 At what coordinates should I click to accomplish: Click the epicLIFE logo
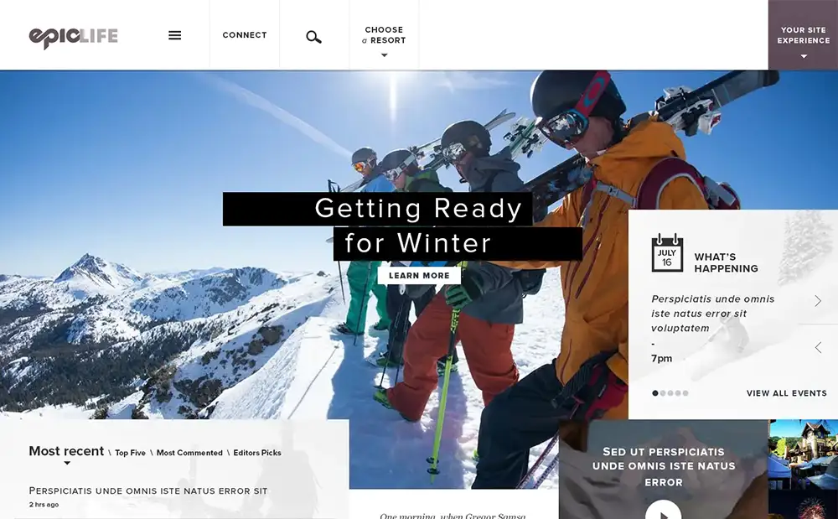pos(73,38)
